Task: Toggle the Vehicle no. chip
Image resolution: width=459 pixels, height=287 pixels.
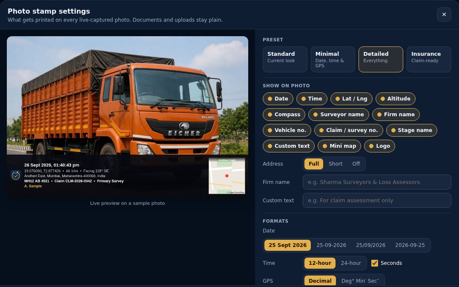Action: point(287,130)
